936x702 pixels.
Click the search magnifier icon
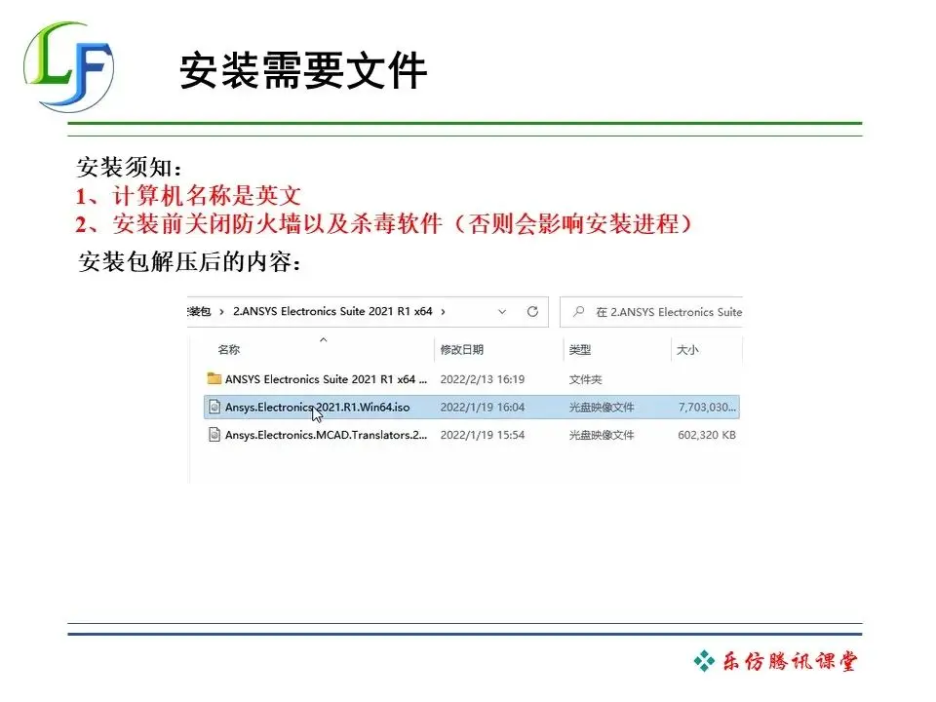(578, 311)
